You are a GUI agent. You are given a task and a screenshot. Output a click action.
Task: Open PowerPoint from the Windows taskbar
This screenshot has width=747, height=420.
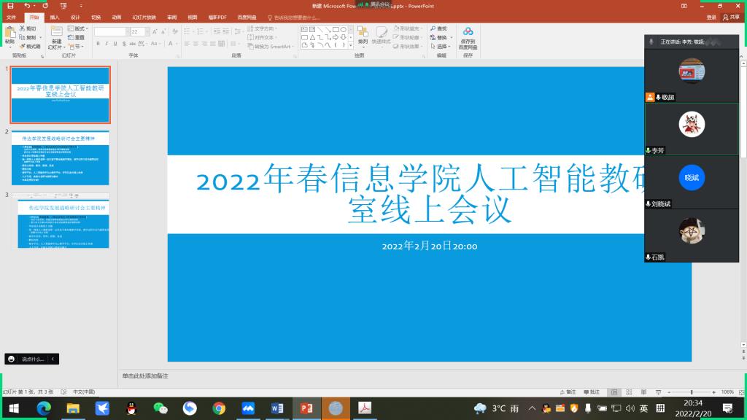(306, 408)
